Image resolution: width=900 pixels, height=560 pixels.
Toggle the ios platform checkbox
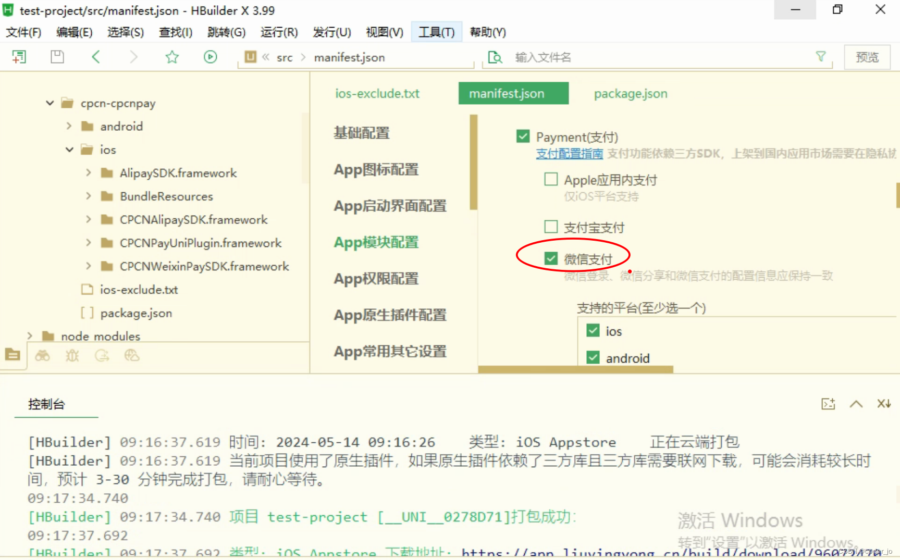pos(593,330)
